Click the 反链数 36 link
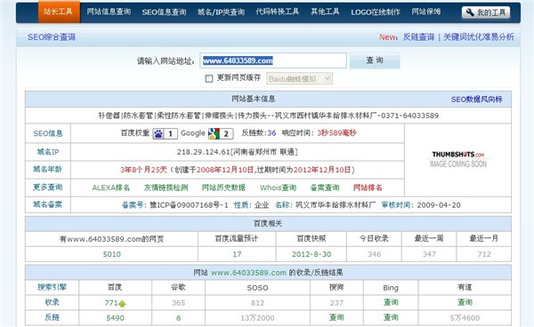534x327 pixels. click(271, 133)
